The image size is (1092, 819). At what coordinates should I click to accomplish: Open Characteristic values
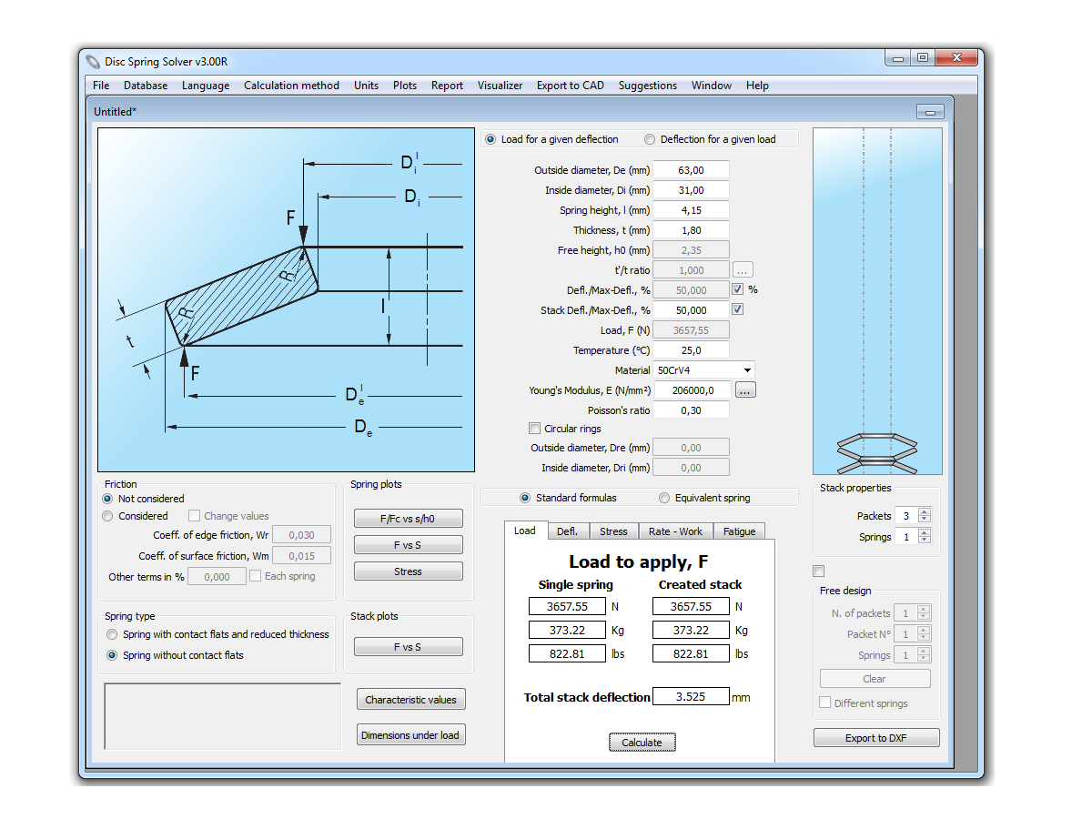pyautogui.click(x=411, y=700)
